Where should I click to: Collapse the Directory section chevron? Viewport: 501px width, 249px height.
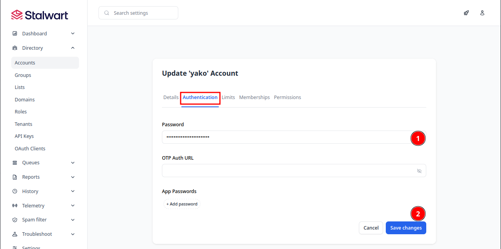(x=73, y=48)
